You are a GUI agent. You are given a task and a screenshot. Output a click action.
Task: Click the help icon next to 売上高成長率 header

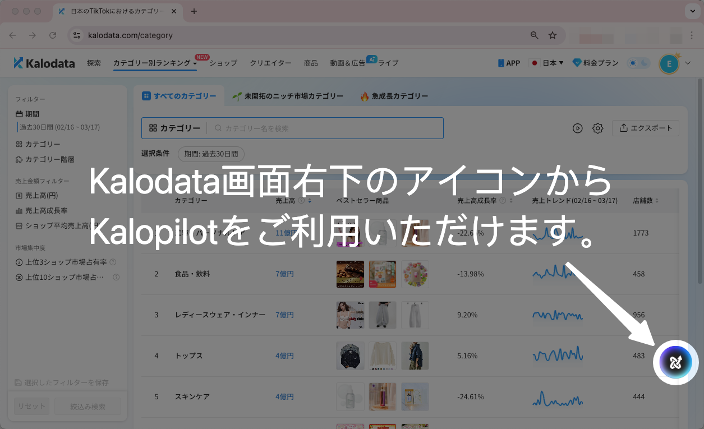tap(503, 201)
